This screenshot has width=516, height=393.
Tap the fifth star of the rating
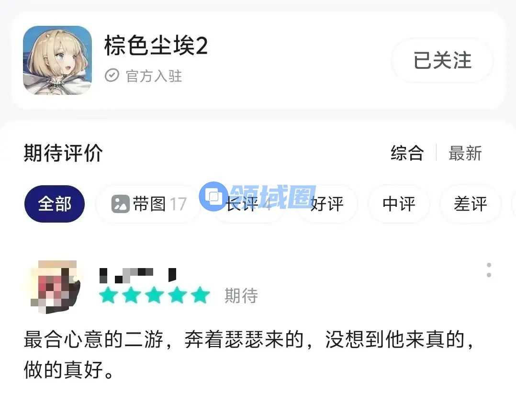(x=200, y=295)
